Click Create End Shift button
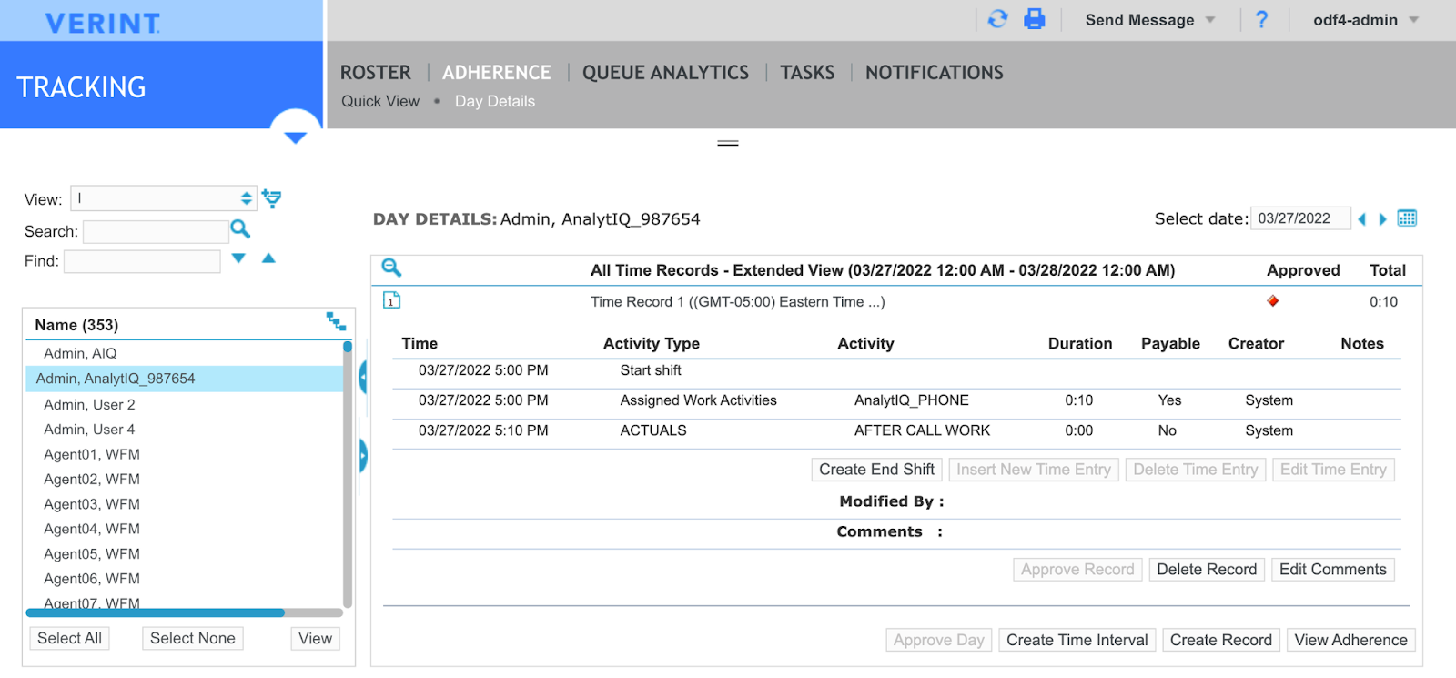 [876, 470]
